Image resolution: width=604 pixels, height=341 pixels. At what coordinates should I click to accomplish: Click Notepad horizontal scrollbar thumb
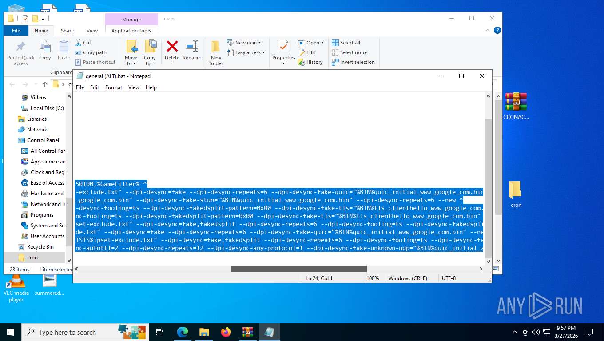pos(298,269)
